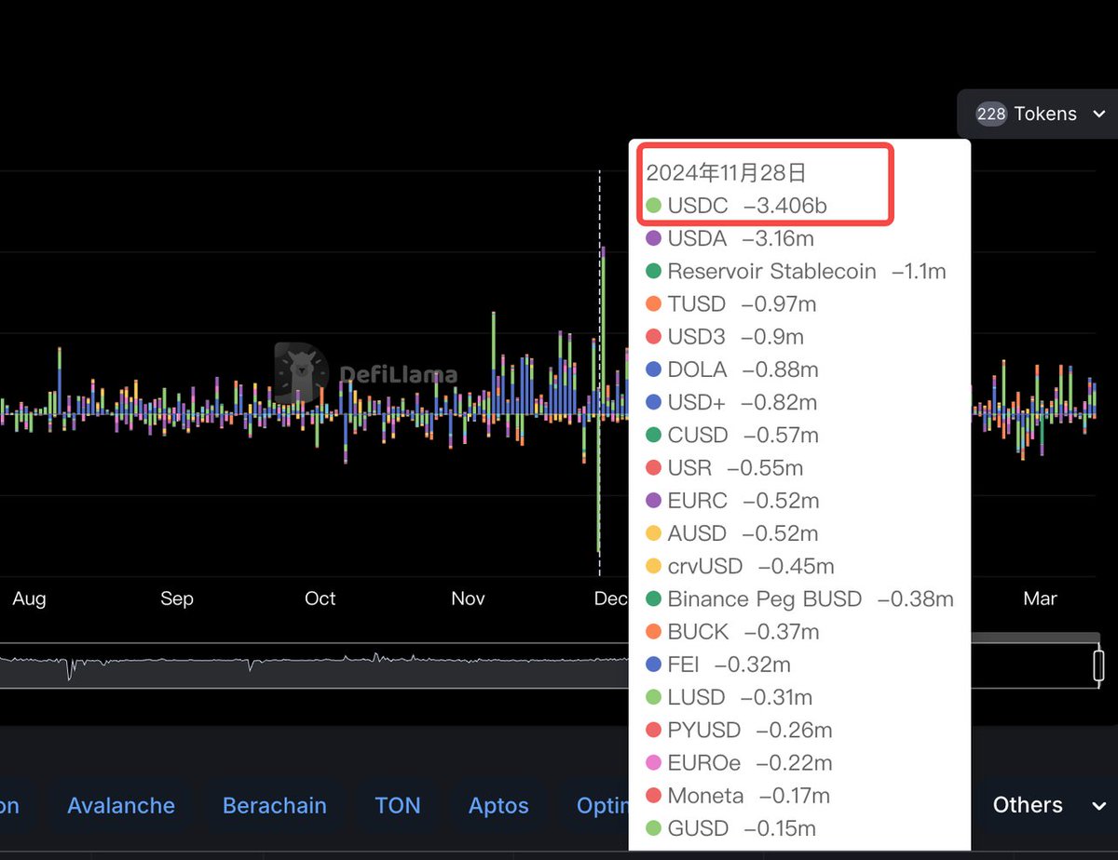Click the purple USDA legend dot

(653, 238)
